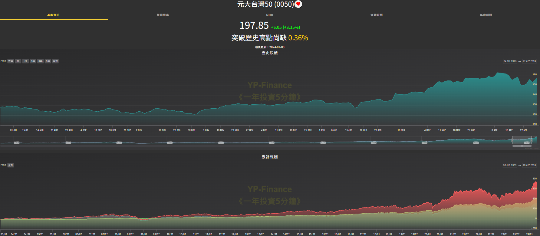The height and width of the screenshot is (236, 540).
Task: Switch to the 滾動報酬 tab
Action: click(x=377, y=15)
